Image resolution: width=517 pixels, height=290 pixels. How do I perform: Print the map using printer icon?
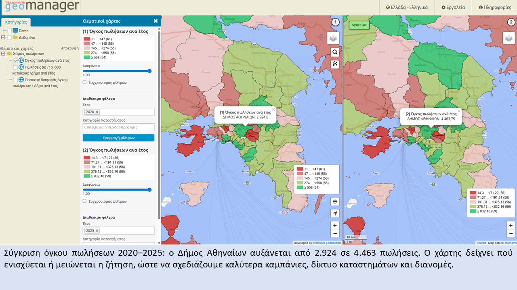pyautogui.click(x=335, y=201)
